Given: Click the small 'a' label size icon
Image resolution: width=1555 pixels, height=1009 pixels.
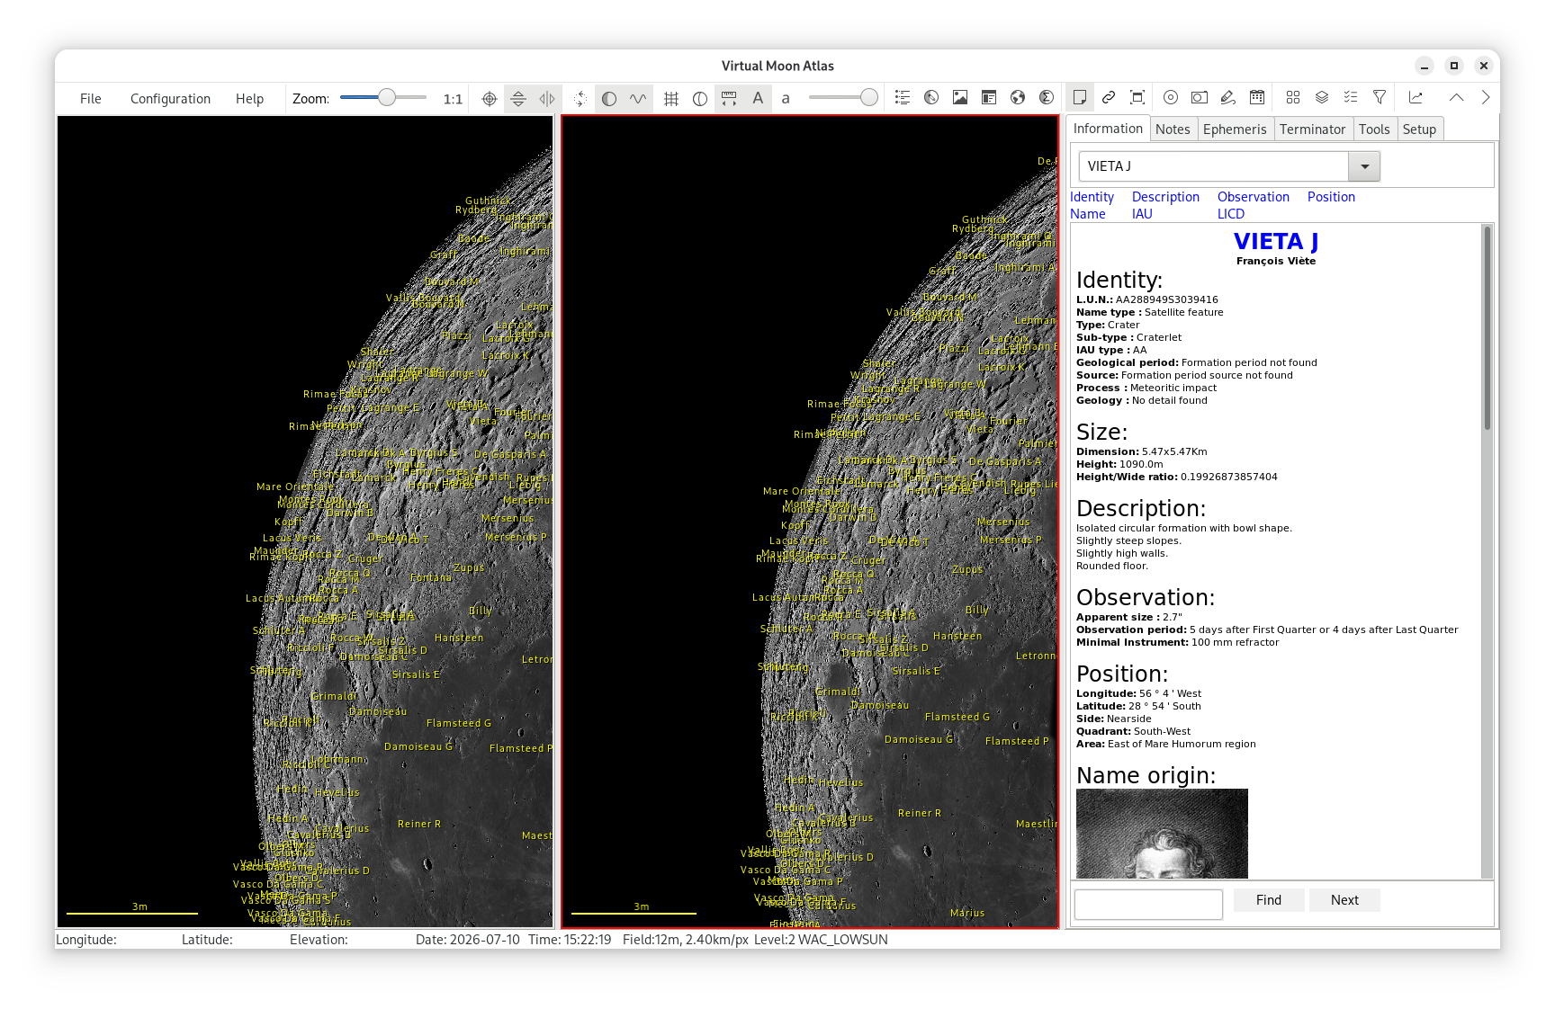Looking at the screenshot, I should coord(786,99).
